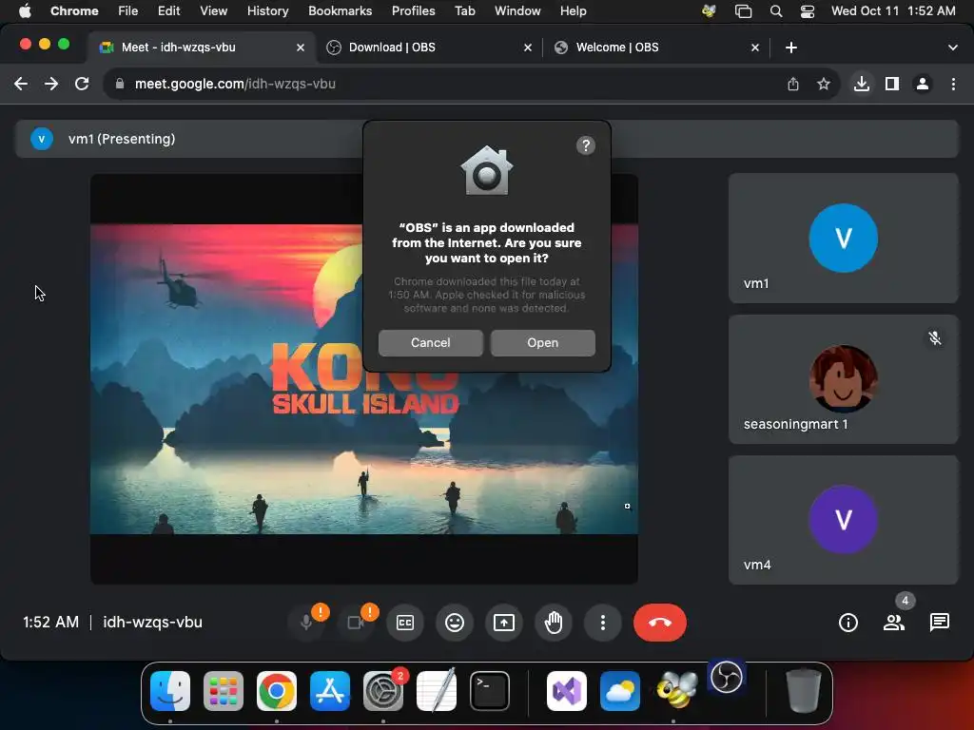This screenshot has width=974, height=730.
Task: Open Control Center in menu bar
Action: pyautogui.click(x=807, y=10)
